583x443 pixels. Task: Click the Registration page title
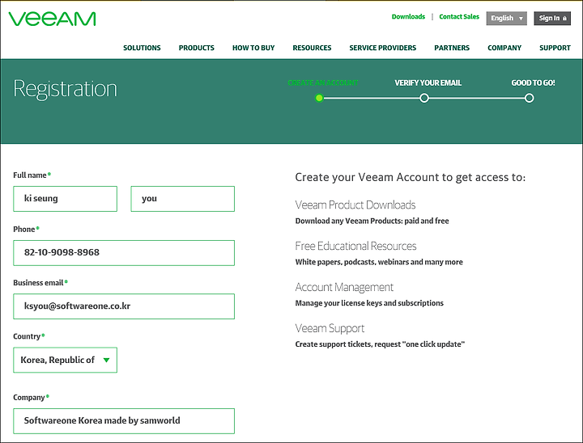coord(65,89)
